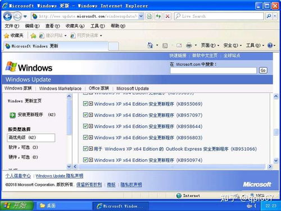Image resolution: width=281 pixels, height=211 pixels.
Task: Click the Refresh page icon
Action: [158, 16]
